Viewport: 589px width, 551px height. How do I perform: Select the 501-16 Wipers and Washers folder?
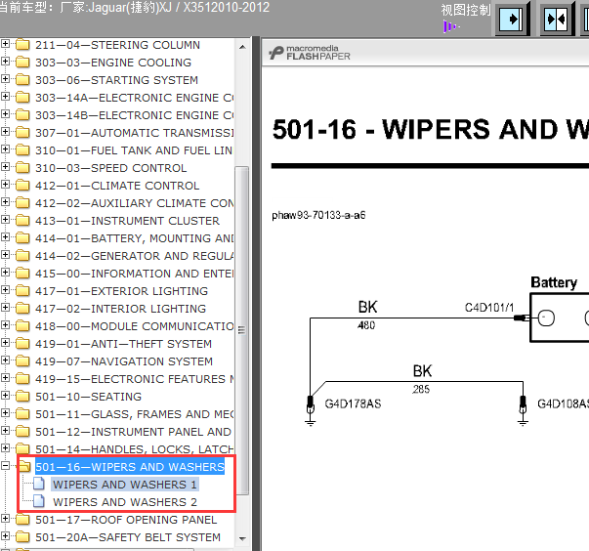[130, 467]
